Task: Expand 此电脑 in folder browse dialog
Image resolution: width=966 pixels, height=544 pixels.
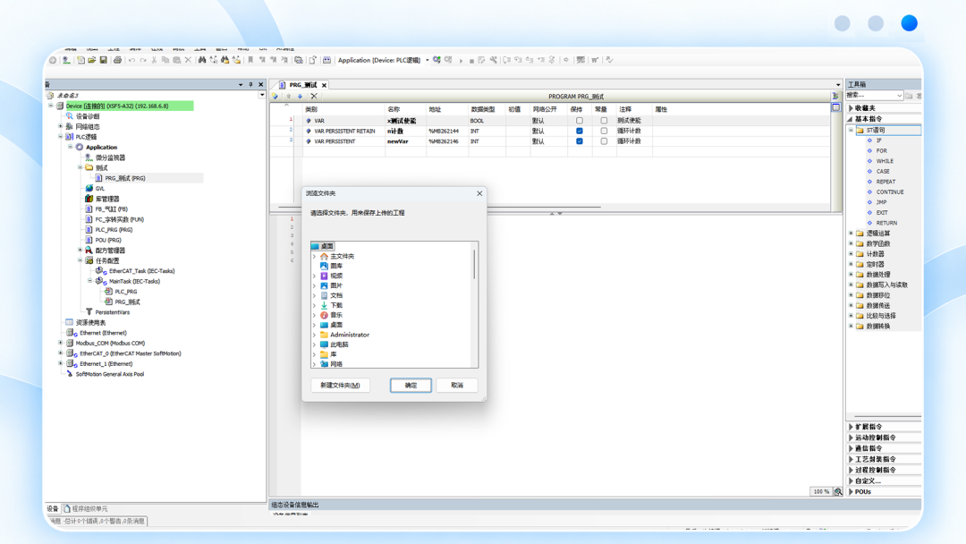Action: click(x=315, y=345)
